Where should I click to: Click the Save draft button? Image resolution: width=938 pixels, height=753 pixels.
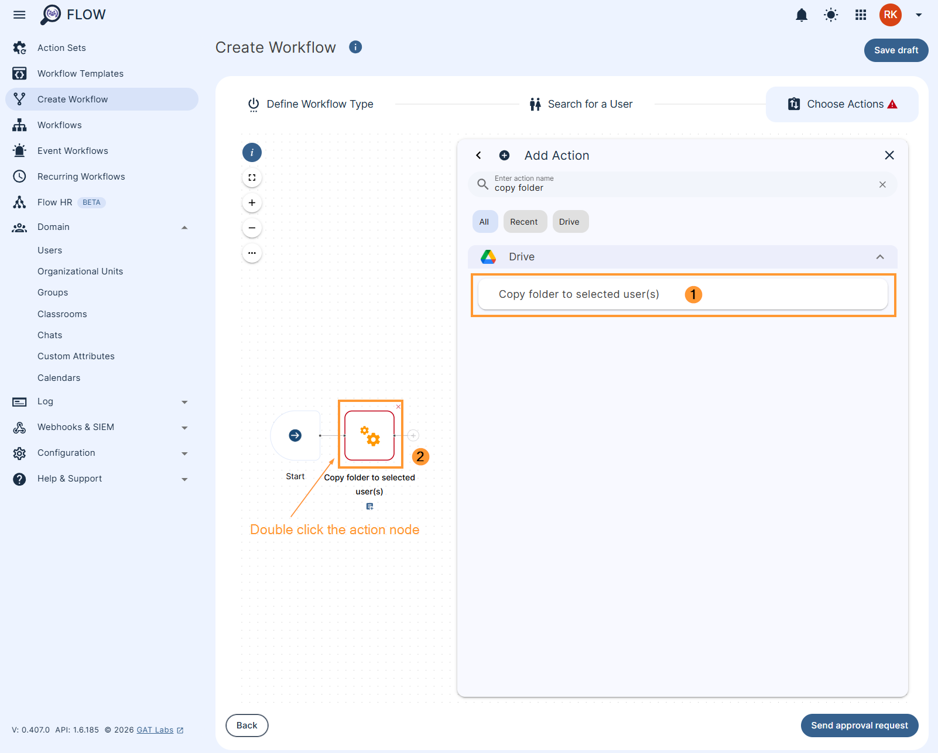tap(895, 50)
